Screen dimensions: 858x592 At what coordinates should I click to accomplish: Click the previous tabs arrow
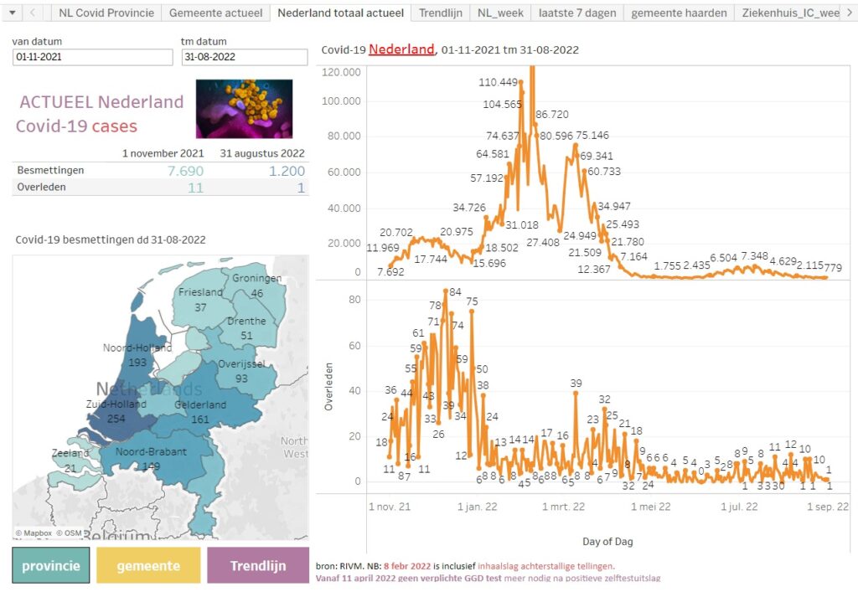pos(33,13)
